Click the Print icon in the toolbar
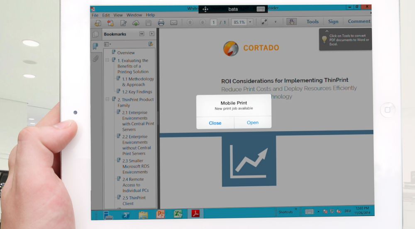Image resolution: width=415 pixels, height=229 pixels. 161,22
